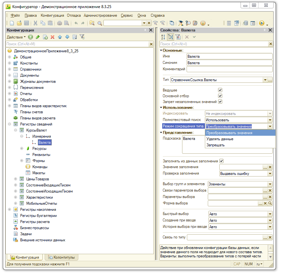
Task: Click the pencil Edit icon
Action: coord(38,37)
